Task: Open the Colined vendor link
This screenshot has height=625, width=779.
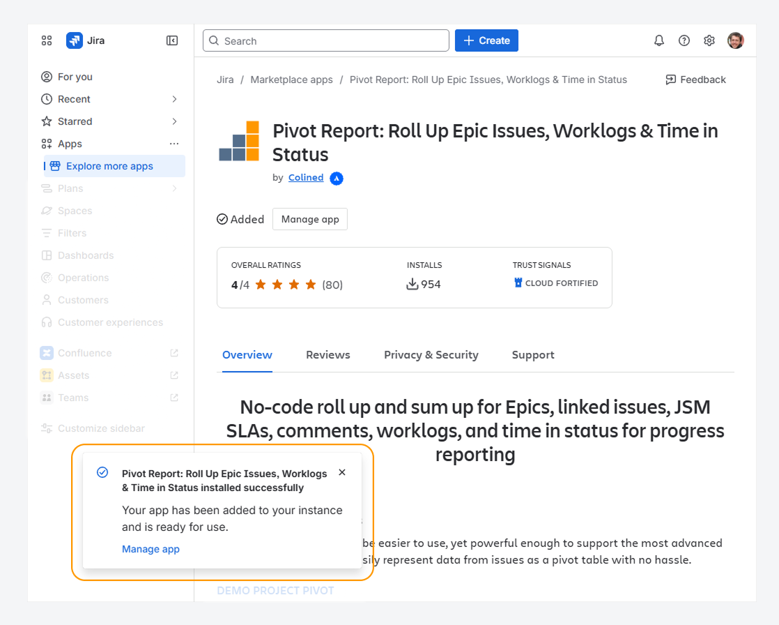Action: pos(306,177)
